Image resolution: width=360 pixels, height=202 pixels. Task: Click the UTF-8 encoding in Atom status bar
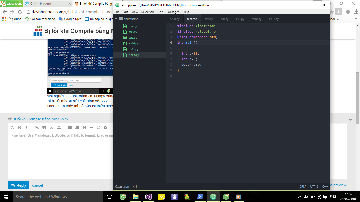(x=314, y=186)
